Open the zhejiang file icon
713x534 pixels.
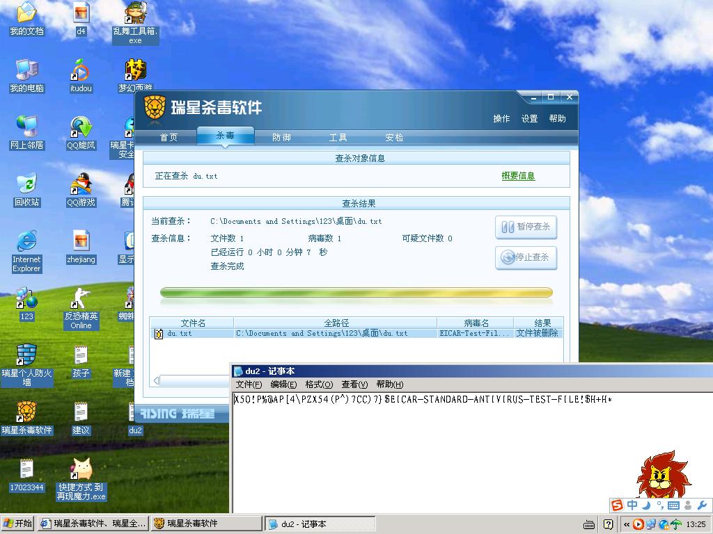[81, 247]
